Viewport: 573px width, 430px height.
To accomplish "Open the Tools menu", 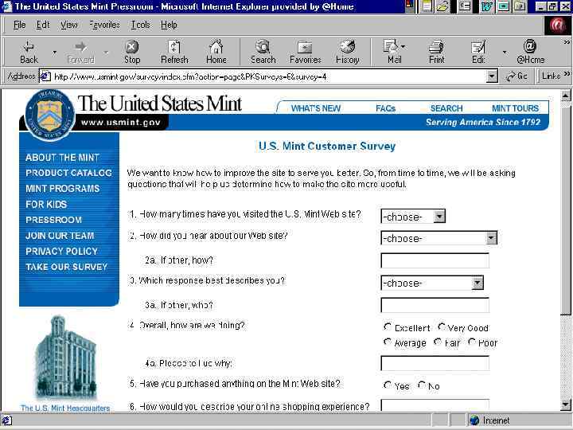I will tap(141, 25).
